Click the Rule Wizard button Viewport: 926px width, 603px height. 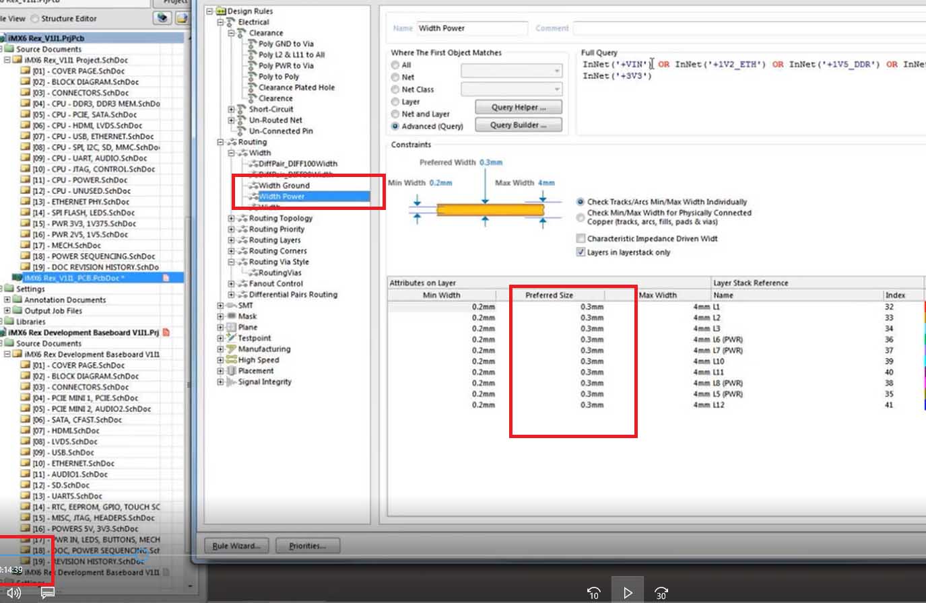pyautogui.click(x=236, y=546)
